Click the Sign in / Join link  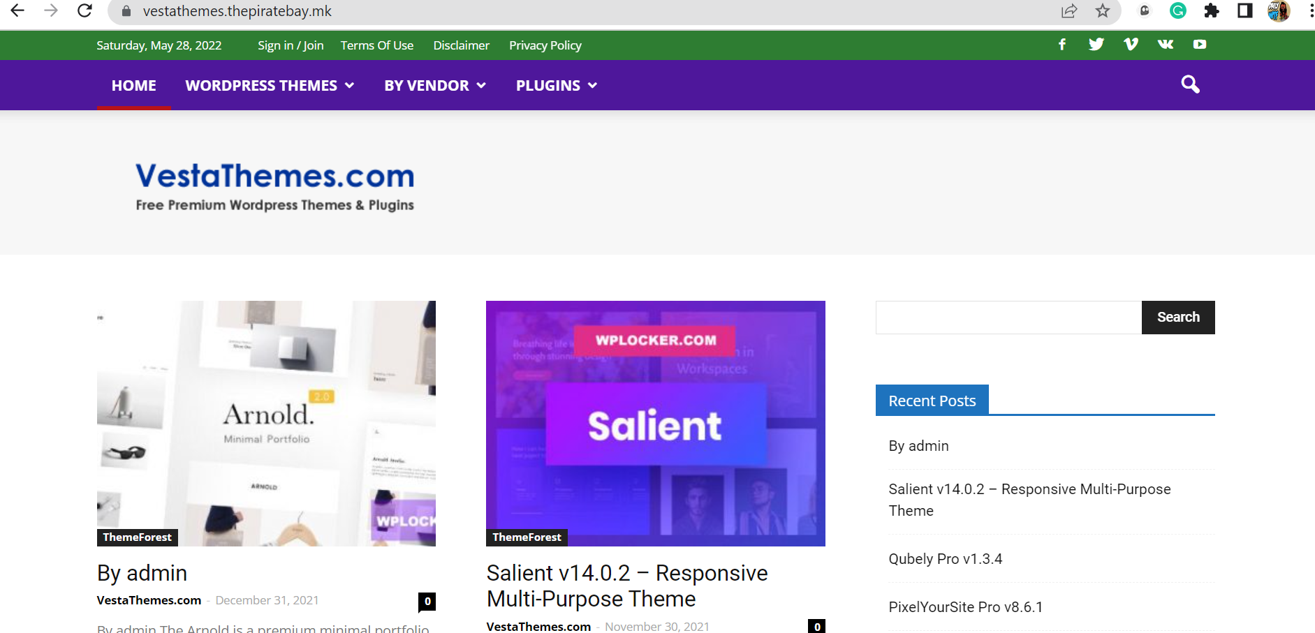coord(291,45)
